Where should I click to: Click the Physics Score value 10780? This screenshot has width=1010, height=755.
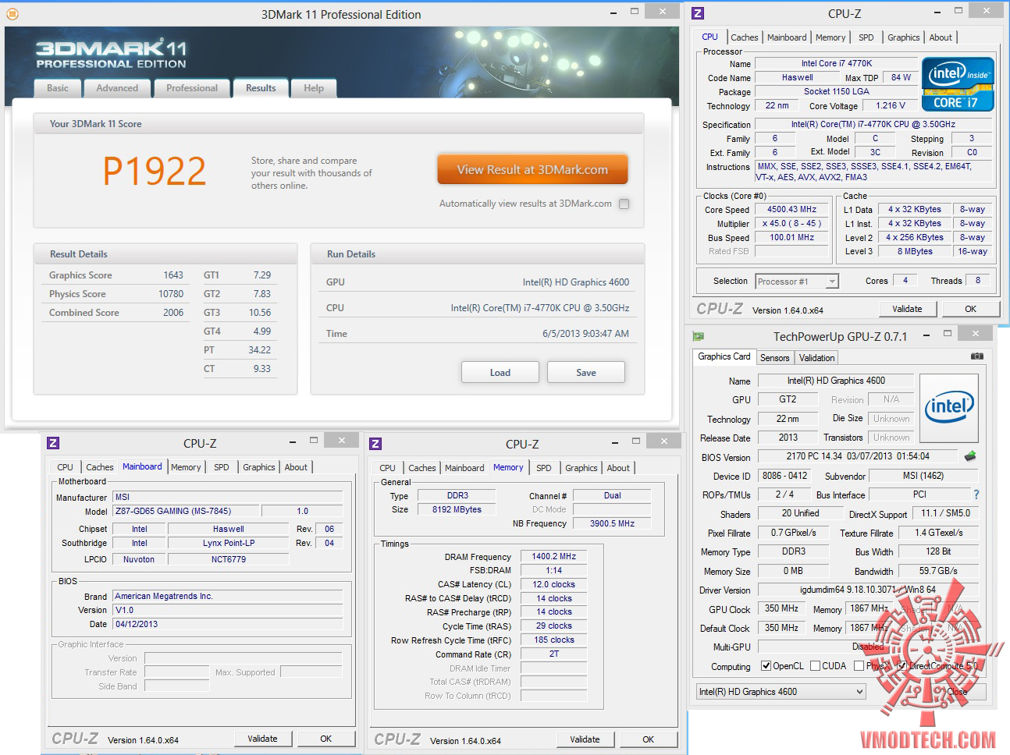click(x=171, y=294)
